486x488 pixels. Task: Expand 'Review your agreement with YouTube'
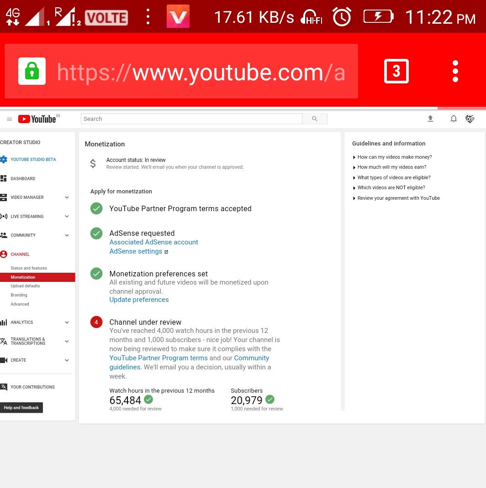tap(396, 198)
